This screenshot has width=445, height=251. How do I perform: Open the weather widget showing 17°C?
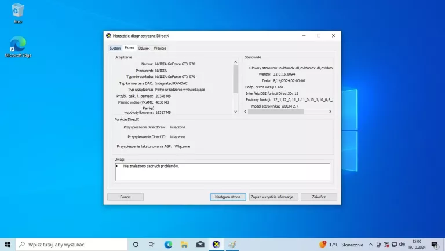click(x=341, y=245)
